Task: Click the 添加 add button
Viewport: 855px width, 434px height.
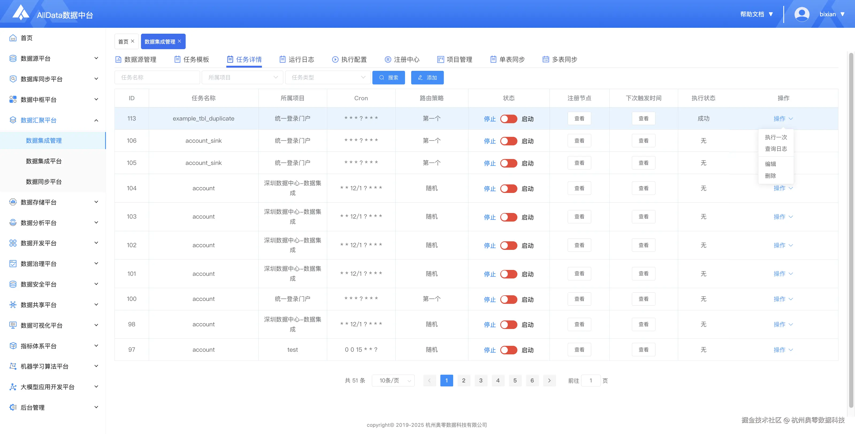Action: tap(427, 77)
